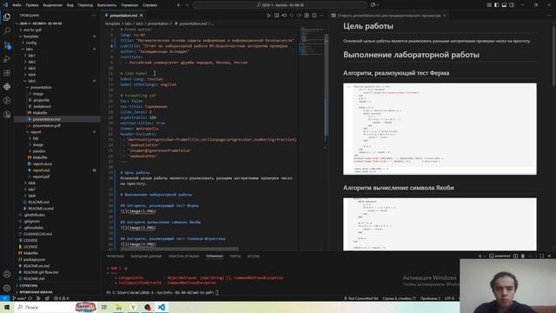Maximize the terminal panel size
The image size is (556, 313).
[x=541, y=256]
